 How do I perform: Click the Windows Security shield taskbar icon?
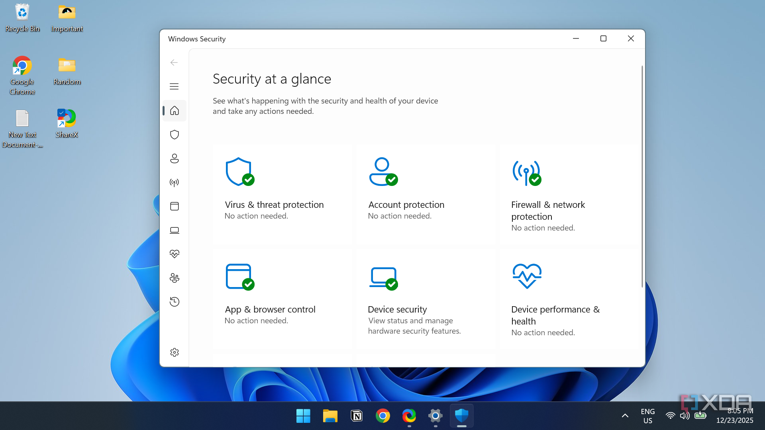tap(462, 416)
